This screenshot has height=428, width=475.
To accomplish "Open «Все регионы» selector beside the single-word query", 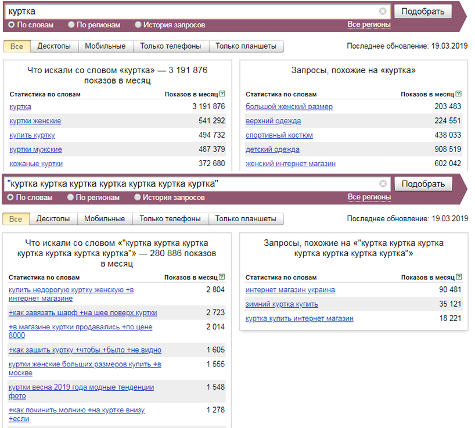I will 369,24.
